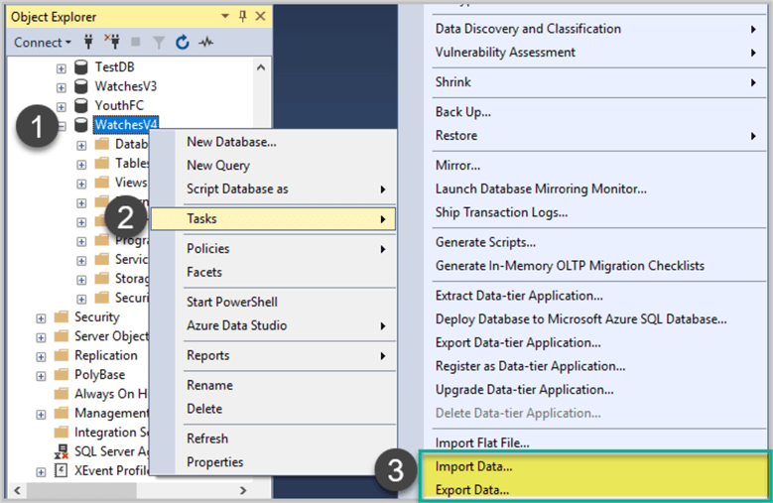Image resolution: width=773 pixels, height=503 pixels.
Task: Click the Always On folder icon
Action: pos(62,394)
